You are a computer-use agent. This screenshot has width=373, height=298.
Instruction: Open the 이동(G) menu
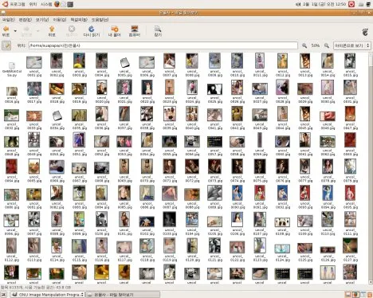pos(60,20)
